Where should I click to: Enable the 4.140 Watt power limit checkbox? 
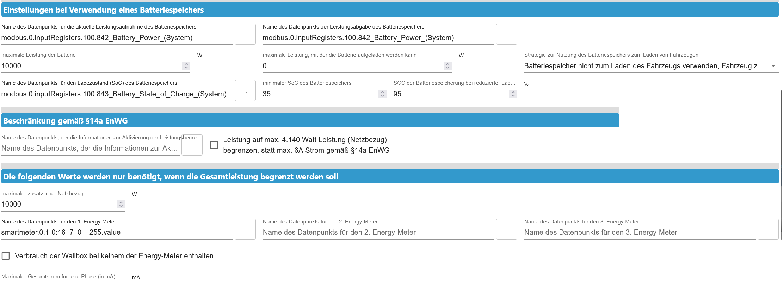[214, 145]
